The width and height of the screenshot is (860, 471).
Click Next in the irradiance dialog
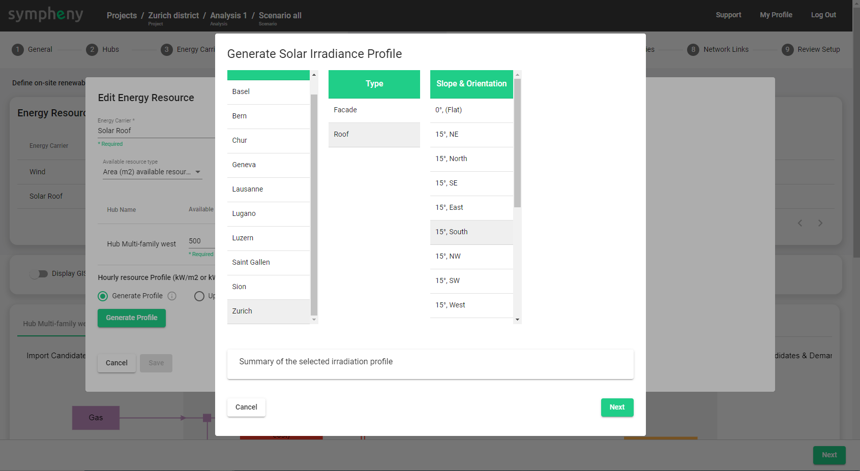point(616,407)
